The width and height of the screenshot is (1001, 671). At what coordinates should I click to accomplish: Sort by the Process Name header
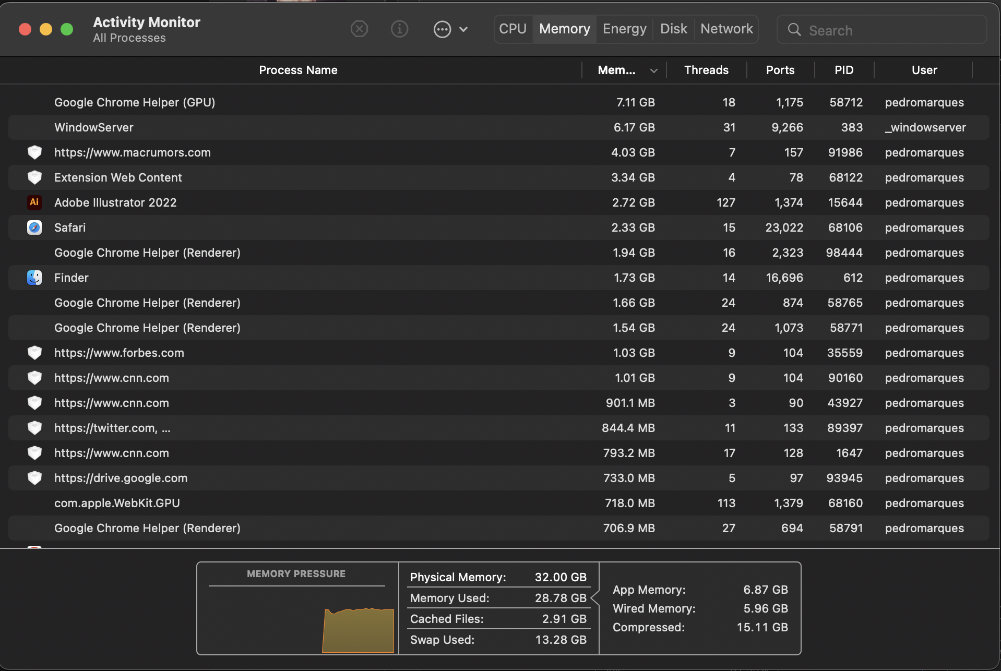(298, 70)
